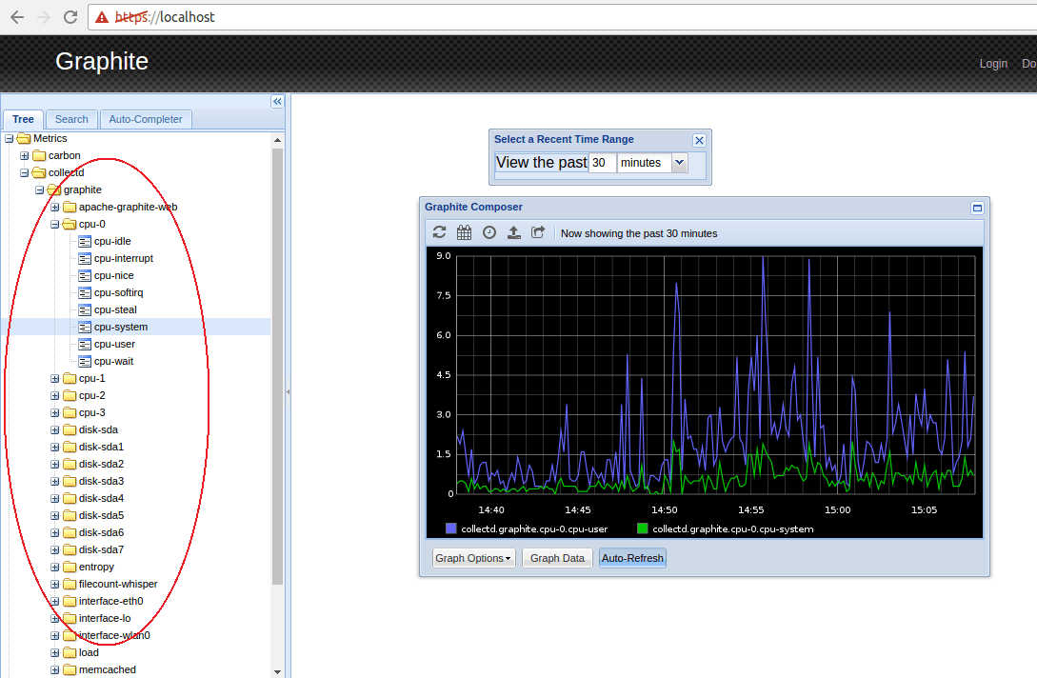Click the export/share graph icon
The height and width of the screenshot is (678, 1037).
(538, 231)
